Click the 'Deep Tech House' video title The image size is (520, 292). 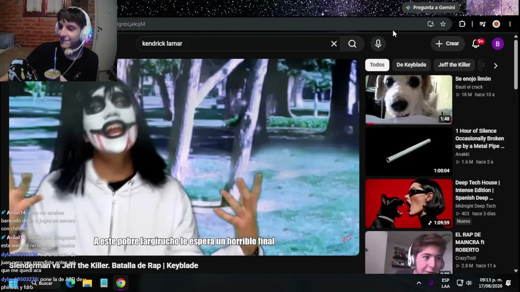click(477, 191)
